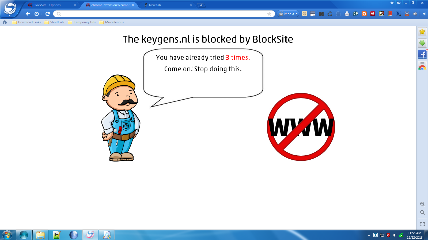Bookmark this page with the star in the address bar

point(269,14)
